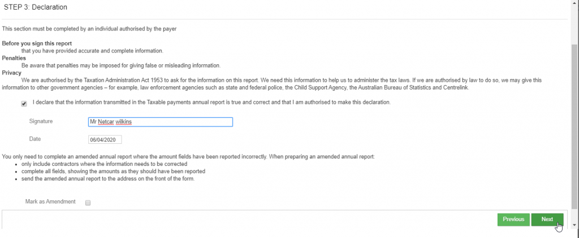Proceed using the Next button

click(547, 219)
